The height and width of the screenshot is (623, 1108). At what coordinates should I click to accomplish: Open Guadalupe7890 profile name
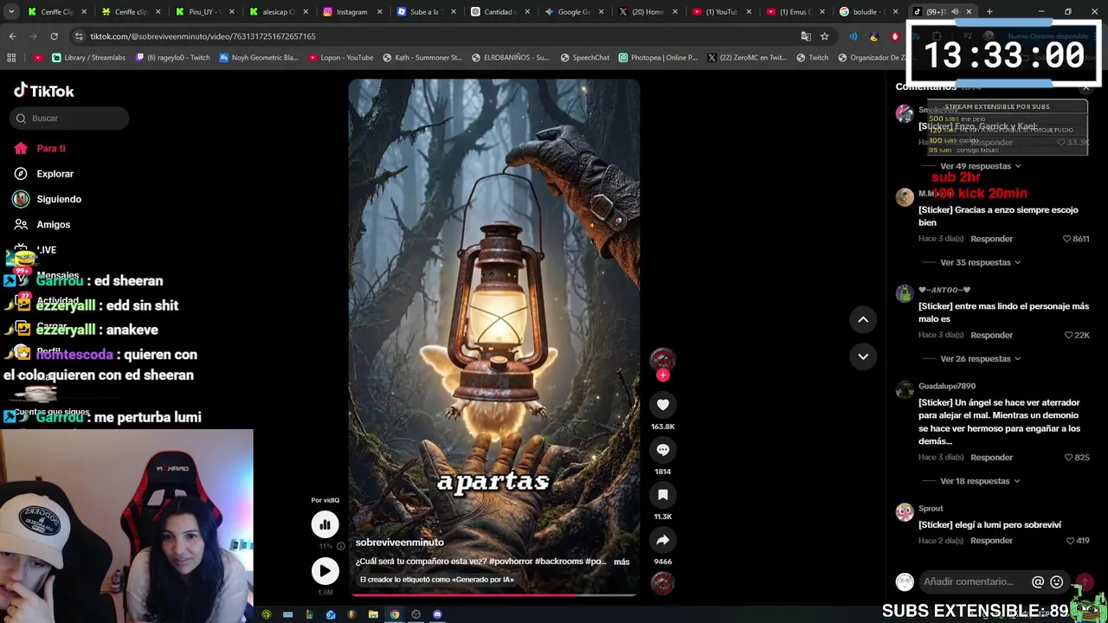pos(947,386)
